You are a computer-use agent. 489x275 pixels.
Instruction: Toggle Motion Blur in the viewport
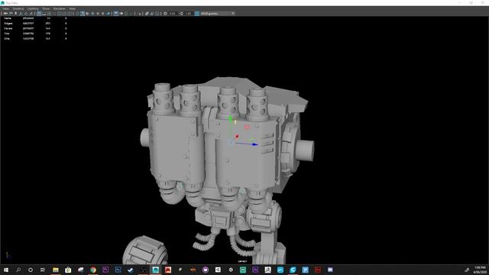[121, 14]
